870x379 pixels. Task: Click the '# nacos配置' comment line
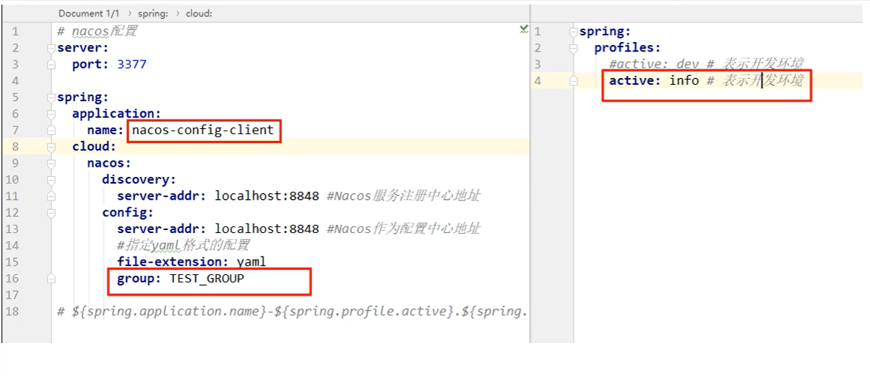click(97, 32)
